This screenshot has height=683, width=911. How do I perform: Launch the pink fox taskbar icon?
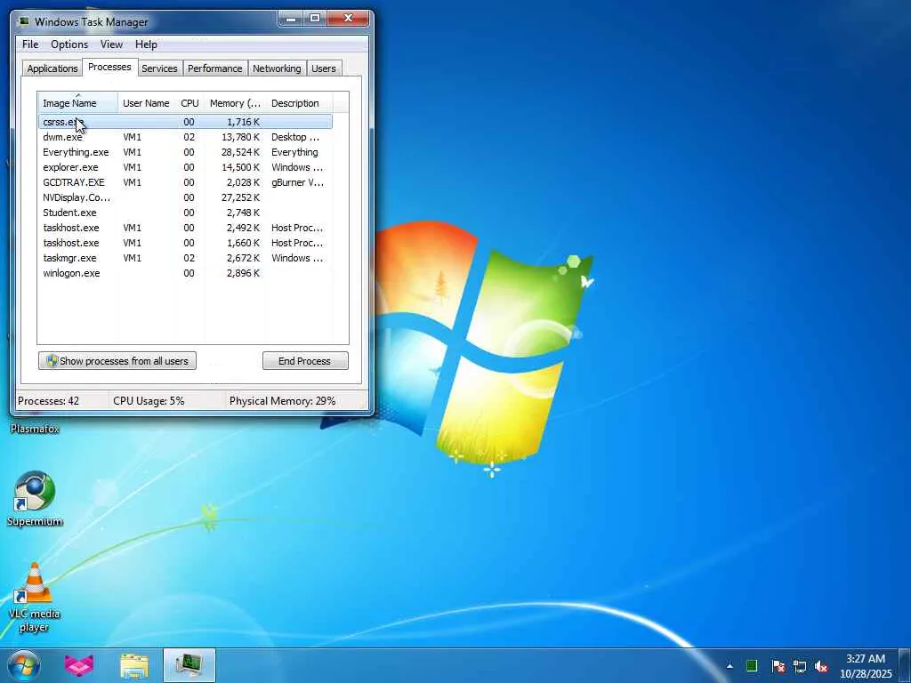[79, 665]
